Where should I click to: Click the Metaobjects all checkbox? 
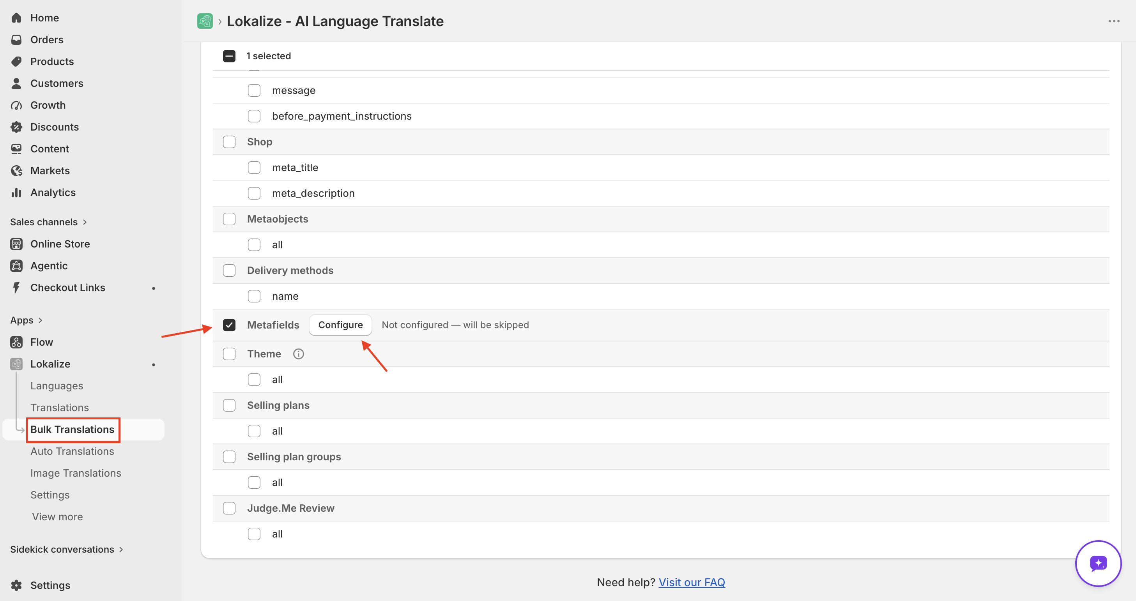[x=254, y=245]
